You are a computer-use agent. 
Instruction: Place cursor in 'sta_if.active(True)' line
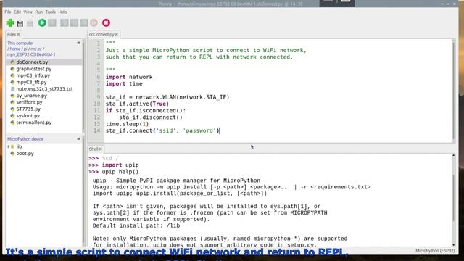(137, 104)
